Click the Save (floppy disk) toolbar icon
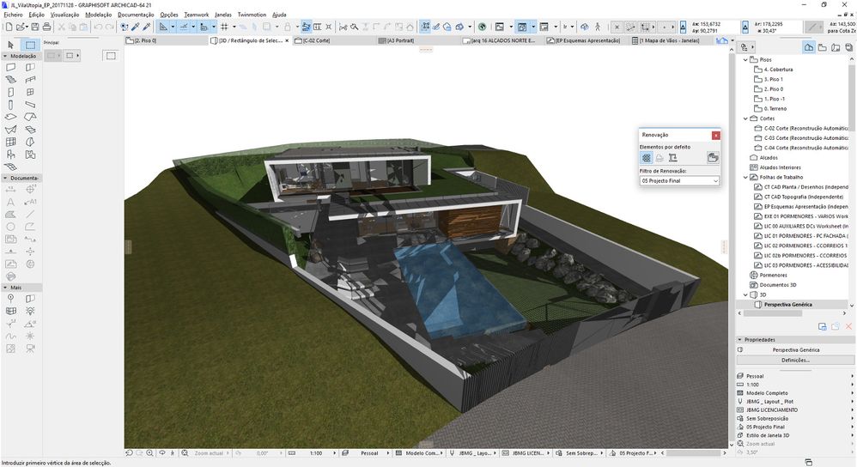857x467 pixels. tap(35, 27)
